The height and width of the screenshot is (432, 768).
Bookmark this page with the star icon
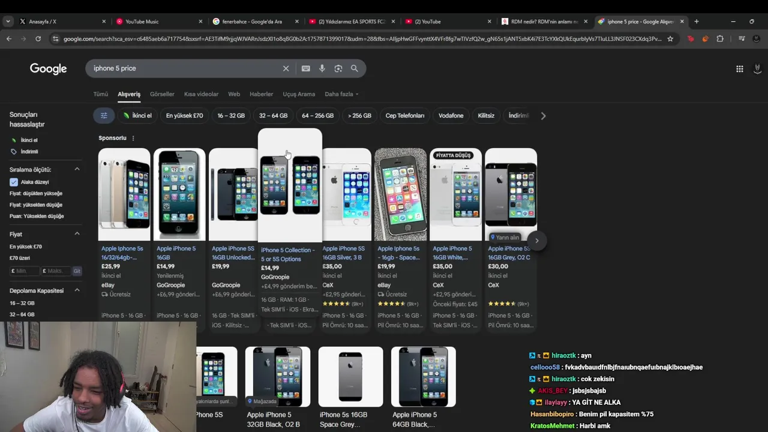point(670,39)
